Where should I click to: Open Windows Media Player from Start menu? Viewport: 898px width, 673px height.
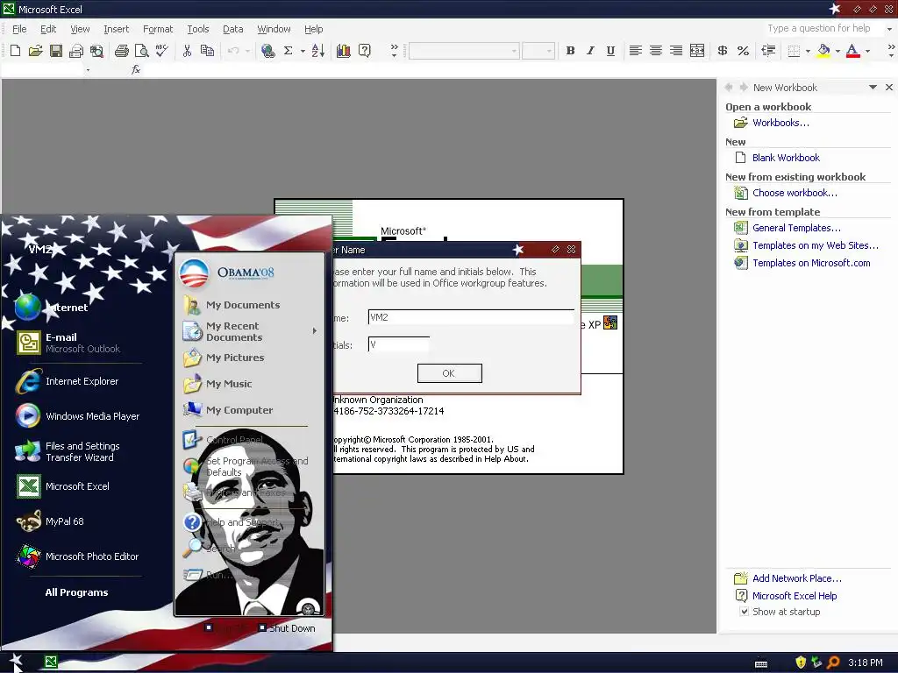(x=78, y=416)
